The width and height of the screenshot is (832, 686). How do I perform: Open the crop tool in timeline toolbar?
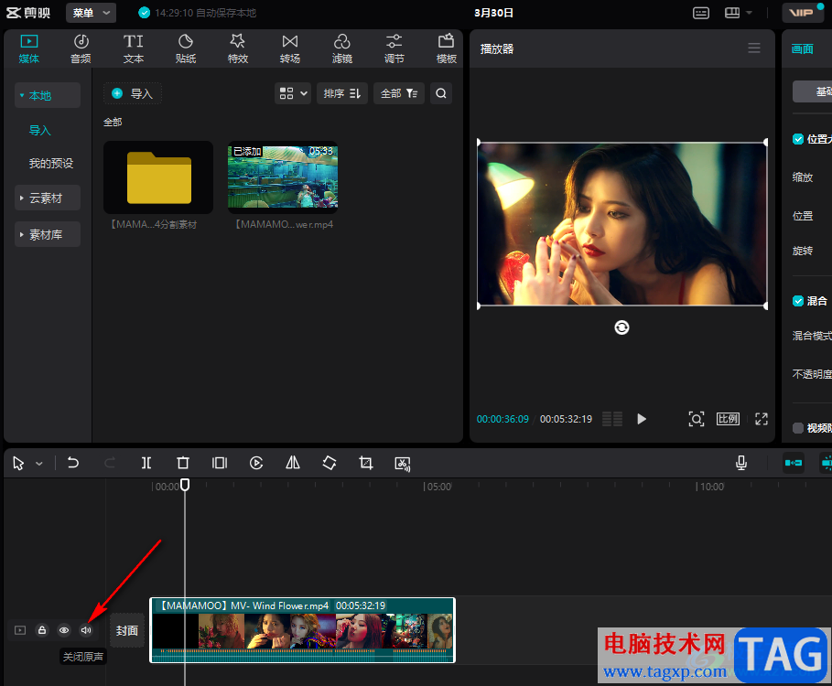(x=366, y=464)
